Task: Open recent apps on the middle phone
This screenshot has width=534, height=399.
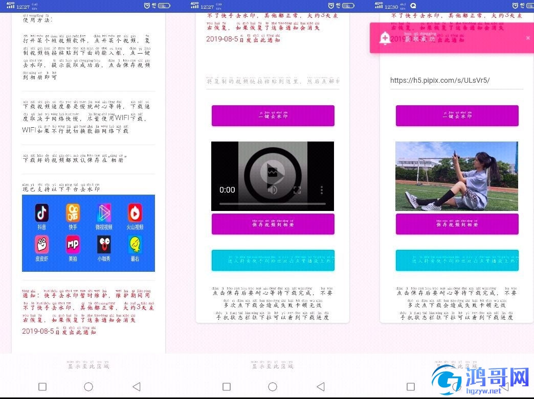Action: point(227,387)
